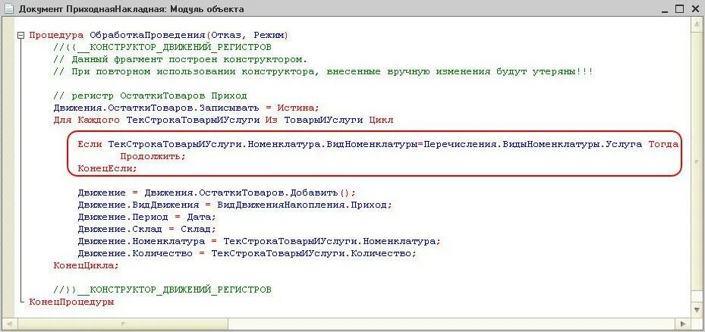Screen dimensions: 705x332
Task: Click the closing //}}__КОНСТРУКТОР_ДВИЖЕНИЙ_РЕГИСТРОВ comment
Action: [162, 290]
